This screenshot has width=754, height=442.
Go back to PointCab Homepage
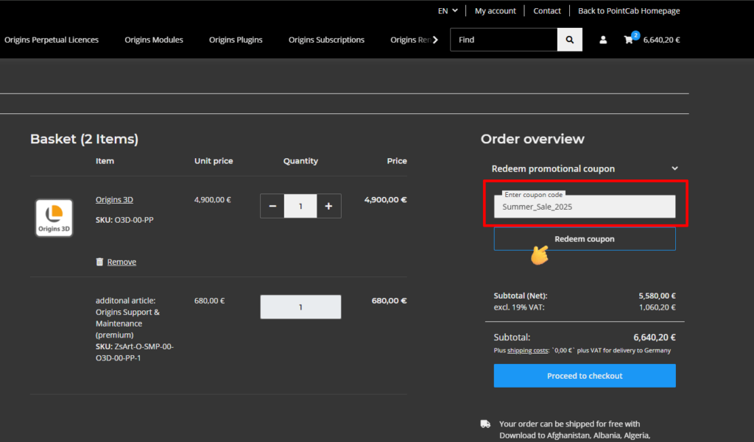pos(629,10)
